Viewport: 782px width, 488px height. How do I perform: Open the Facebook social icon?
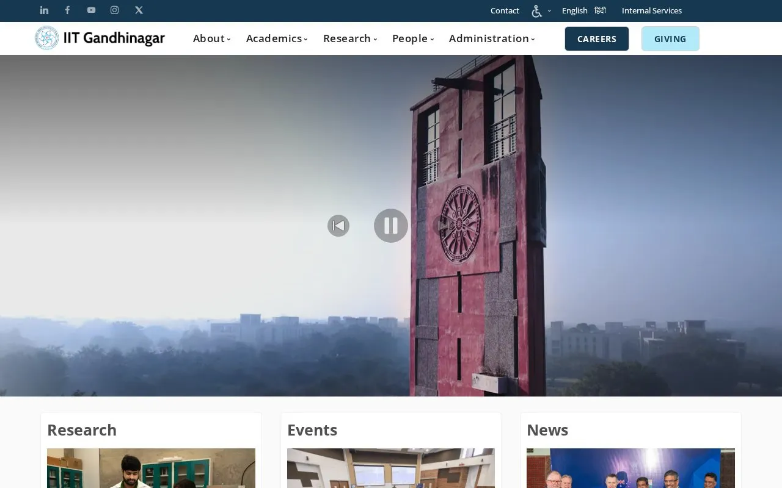click(x=68, y=10)
